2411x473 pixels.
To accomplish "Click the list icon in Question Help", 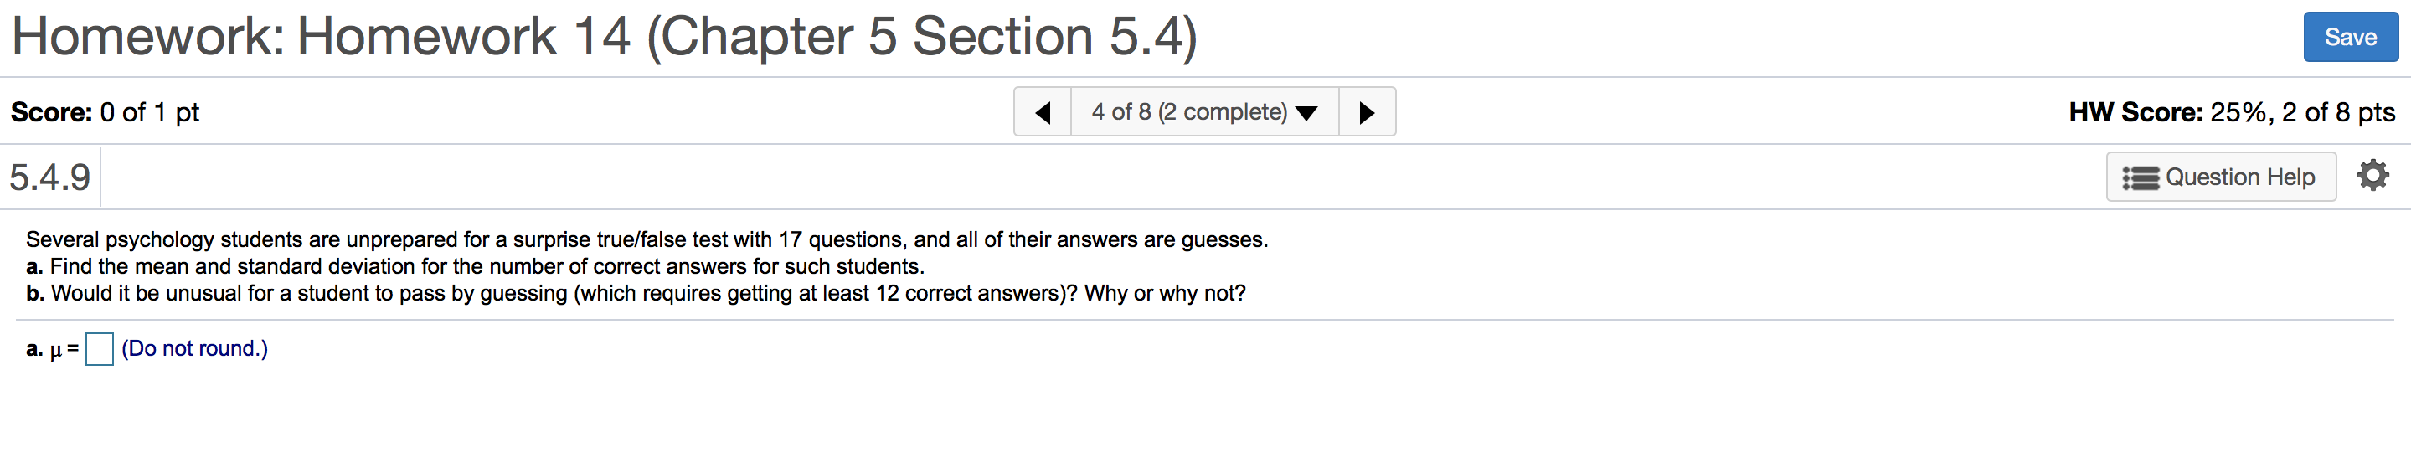I will click(2140, 177).
